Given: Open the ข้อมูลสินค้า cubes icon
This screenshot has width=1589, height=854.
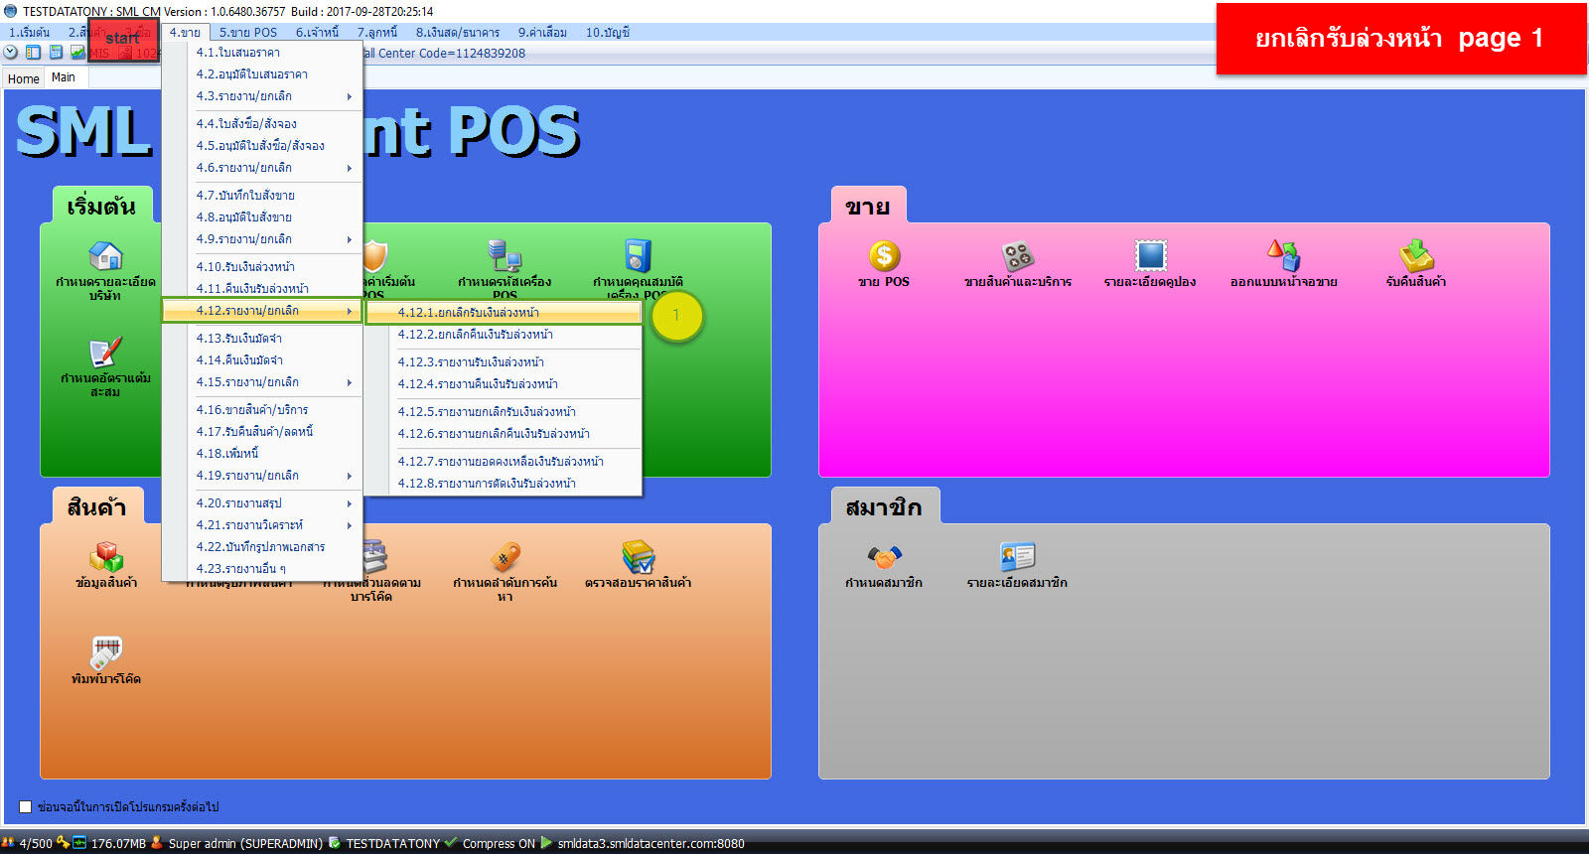Looking at the screenshot, I should click(105, 557).
